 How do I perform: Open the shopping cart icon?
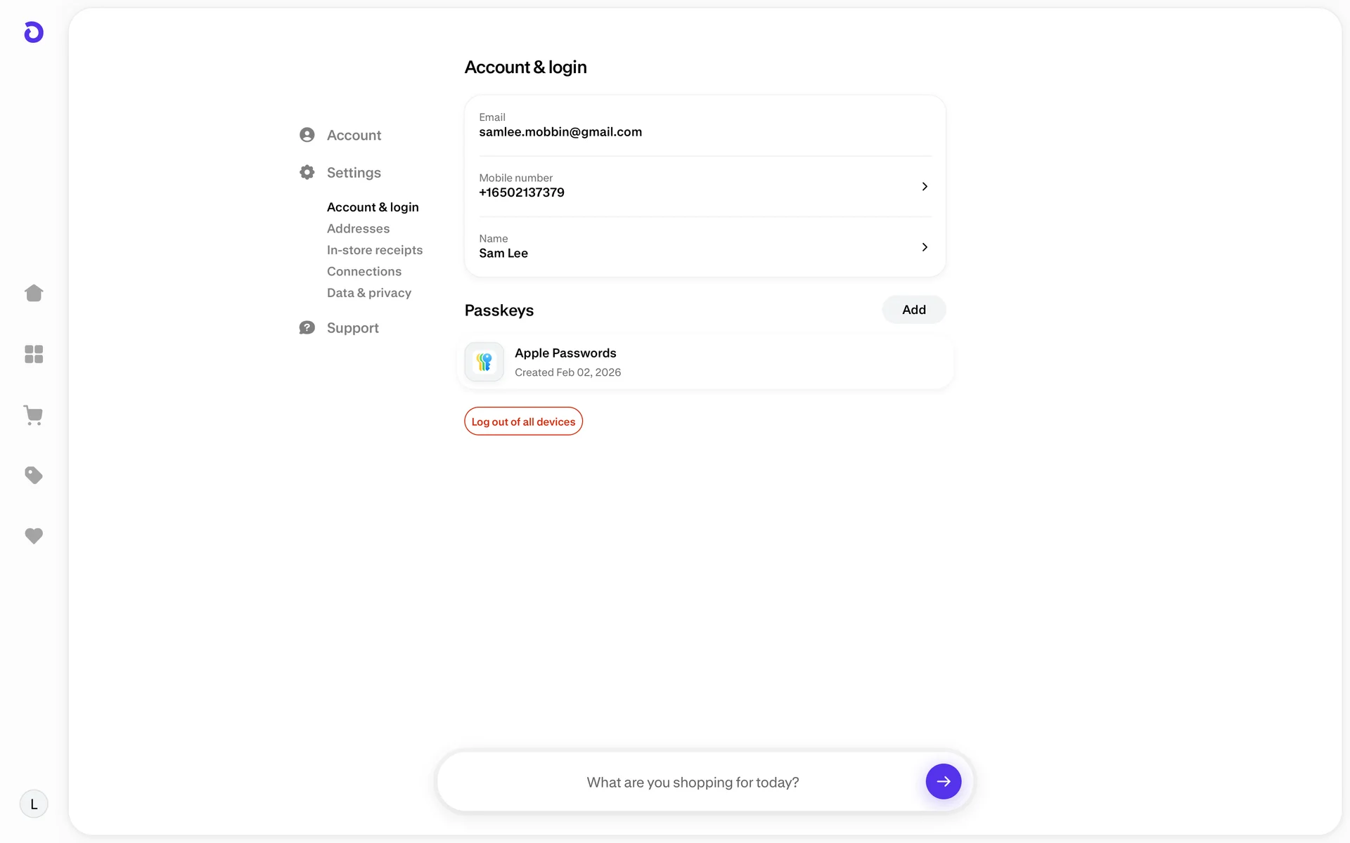point(34,415)
